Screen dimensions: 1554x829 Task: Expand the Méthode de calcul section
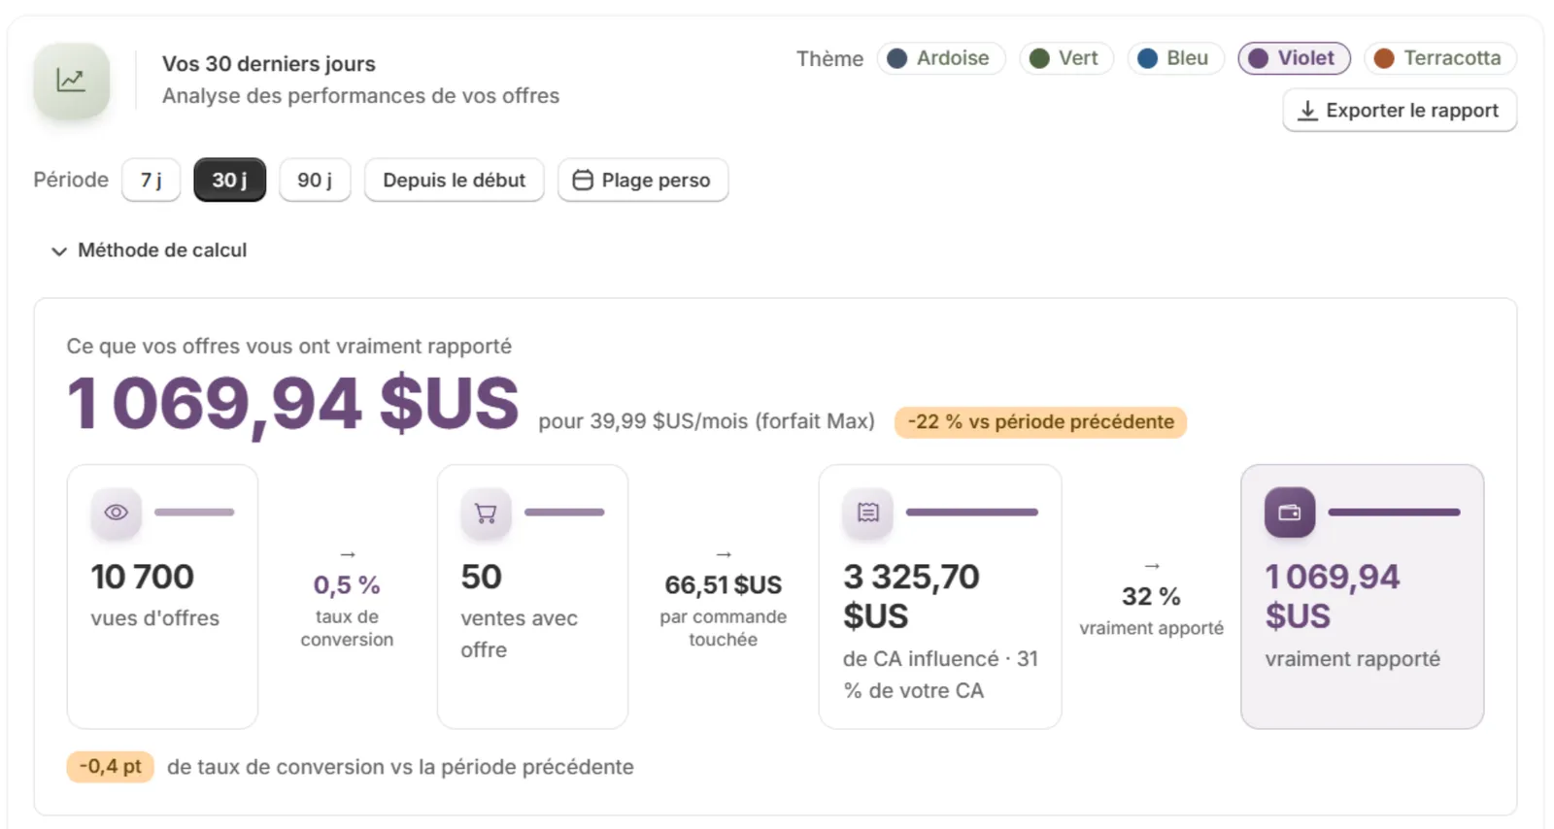(x=149, y=250)
